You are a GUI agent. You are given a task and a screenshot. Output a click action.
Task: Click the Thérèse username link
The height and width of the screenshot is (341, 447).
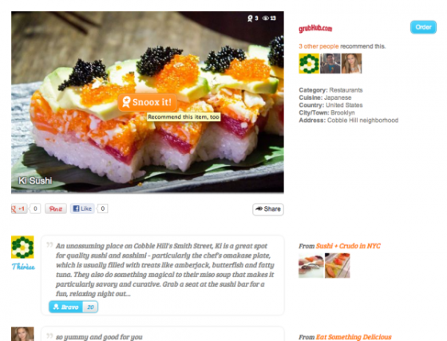click(x=23, y=267)
